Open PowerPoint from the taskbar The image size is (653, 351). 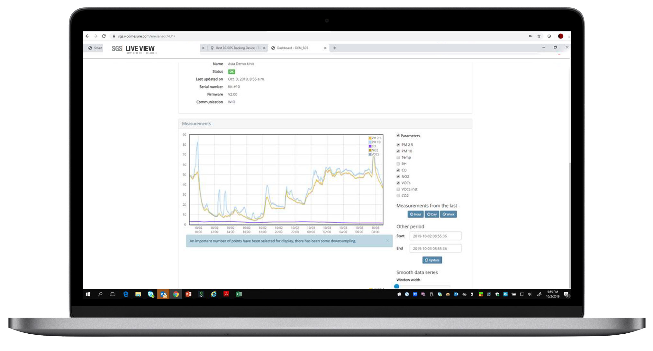pyautogui.click(x=188, y=294)
